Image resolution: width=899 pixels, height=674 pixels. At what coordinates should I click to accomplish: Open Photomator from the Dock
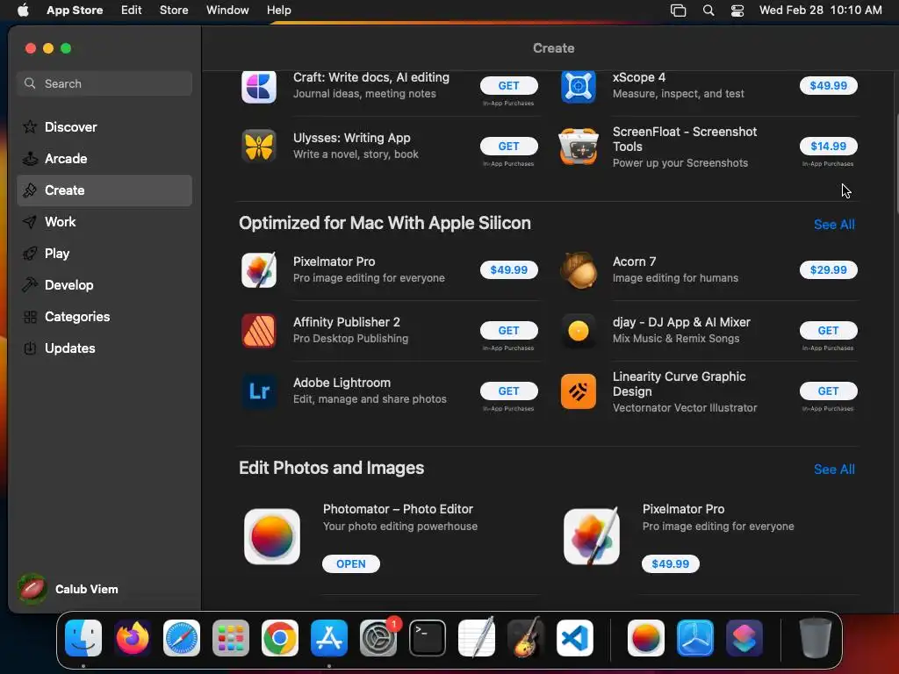point(646,638)
